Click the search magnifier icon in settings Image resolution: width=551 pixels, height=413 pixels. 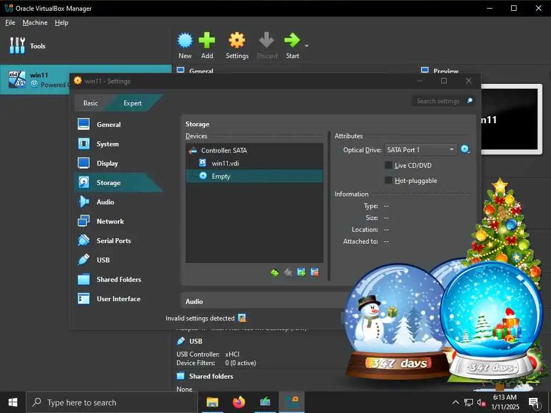coord(469,101)
